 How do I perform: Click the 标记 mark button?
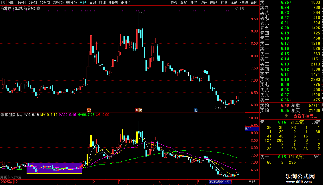pyautogui.click(x=234, y=3)
